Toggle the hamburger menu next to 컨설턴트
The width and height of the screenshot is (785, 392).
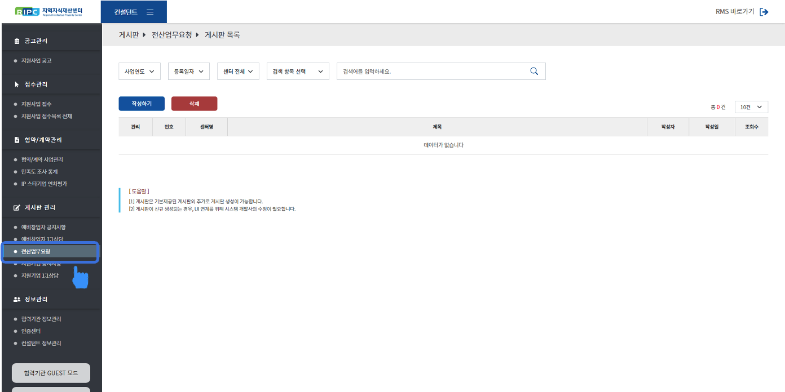click(150, 12)
